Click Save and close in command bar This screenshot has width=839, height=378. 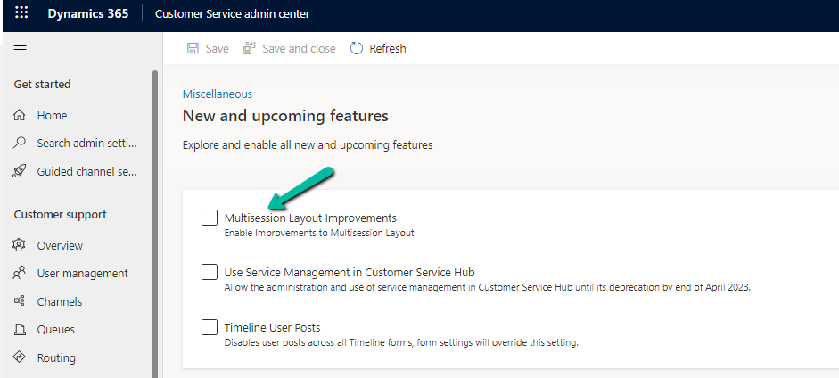pyautogui.click(x=289, y=49)
